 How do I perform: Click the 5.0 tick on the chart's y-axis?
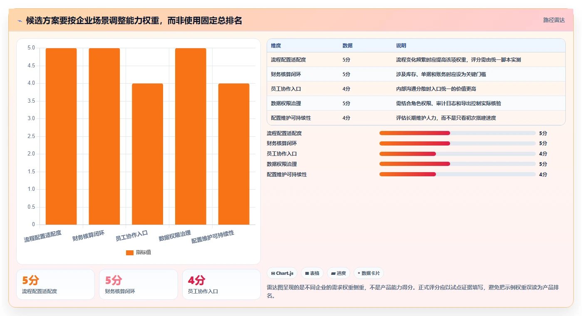pos(31,48)
